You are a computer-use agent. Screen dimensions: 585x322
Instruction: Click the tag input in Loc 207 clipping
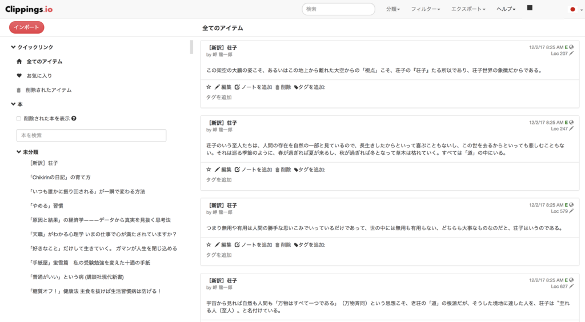(x=219, y=97)
